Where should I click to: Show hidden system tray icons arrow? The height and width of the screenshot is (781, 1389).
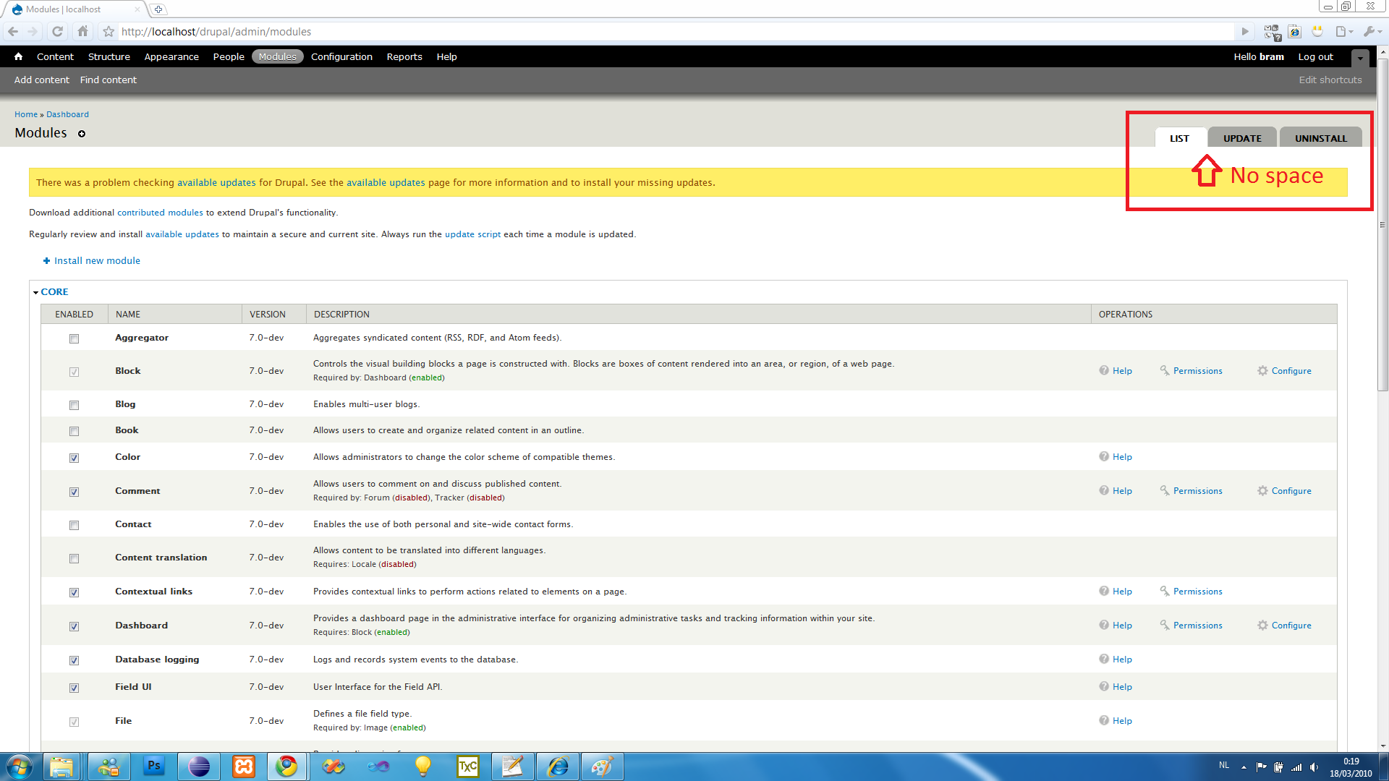click(x=1244, y=767)
